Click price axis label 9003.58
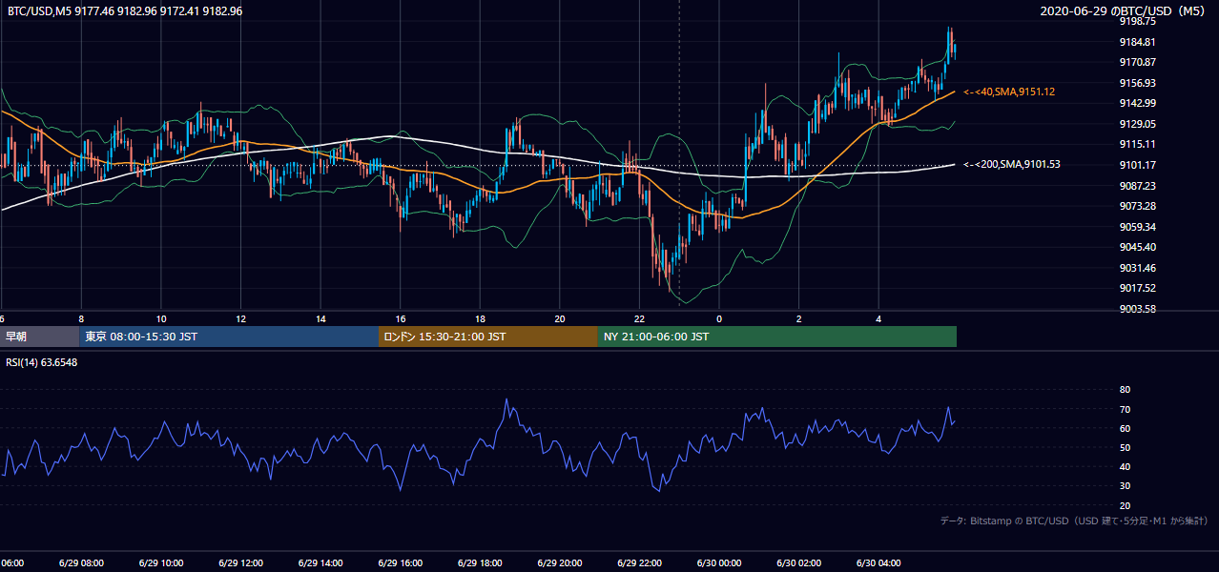The height and width of the screenshot is (572, 1219). (1138, 309)
